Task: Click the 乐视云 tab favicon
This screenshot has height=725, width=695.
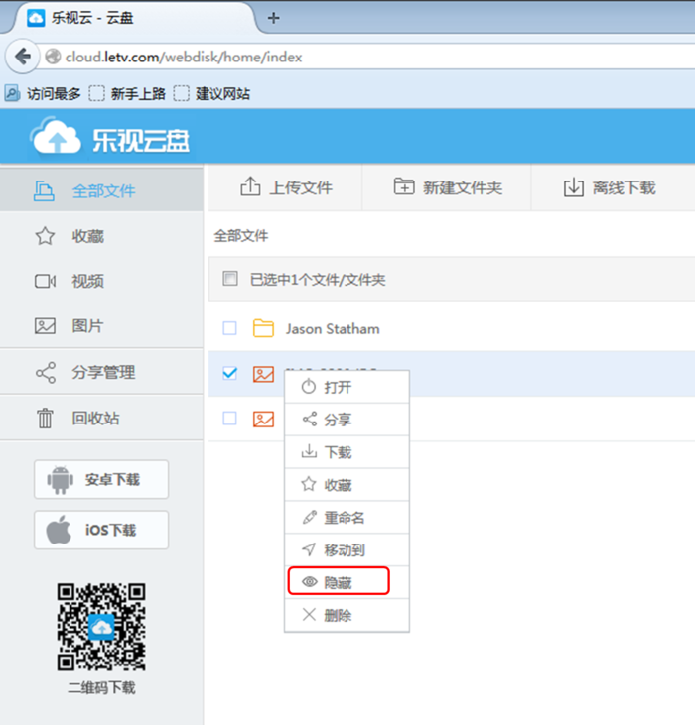Action: coord(36,18)
